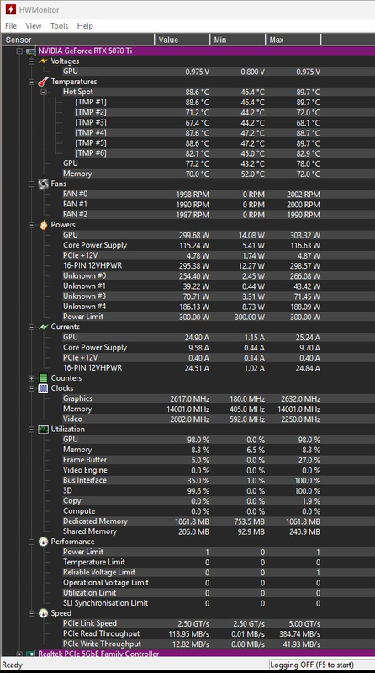Viewport: 375px width, 673px height.
Task: Click the Fans icon
Action: [43, 184]
